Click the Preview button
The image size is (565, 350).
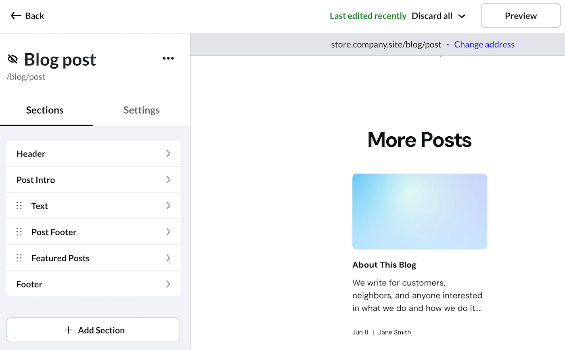pyautogui.click(x=521, y=16)
